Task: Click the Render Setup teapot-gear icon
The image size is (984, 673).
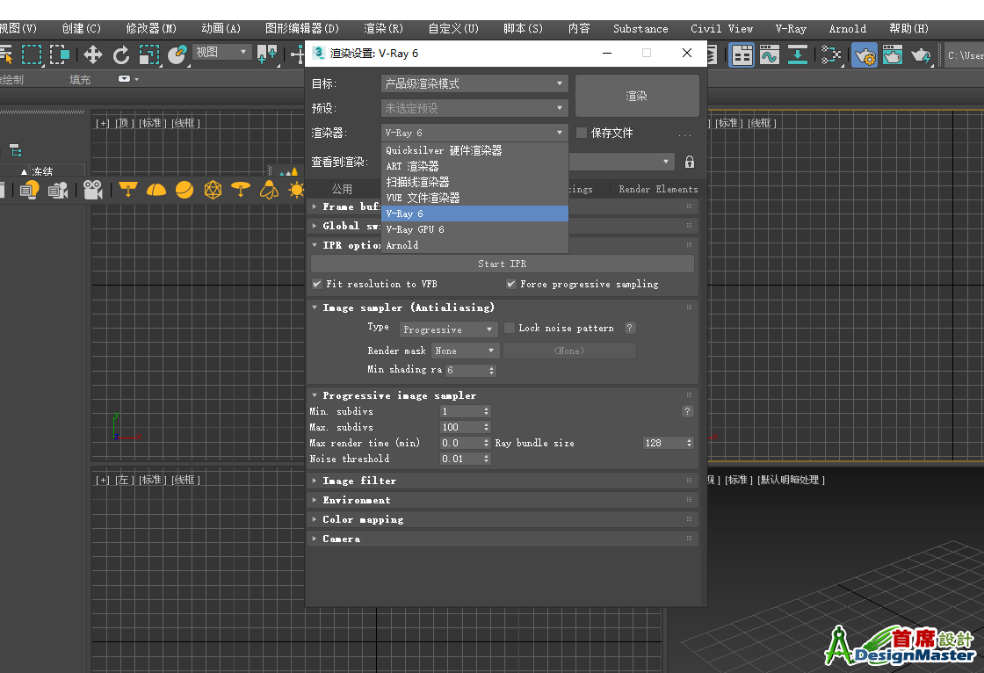Action: (865, 55)
